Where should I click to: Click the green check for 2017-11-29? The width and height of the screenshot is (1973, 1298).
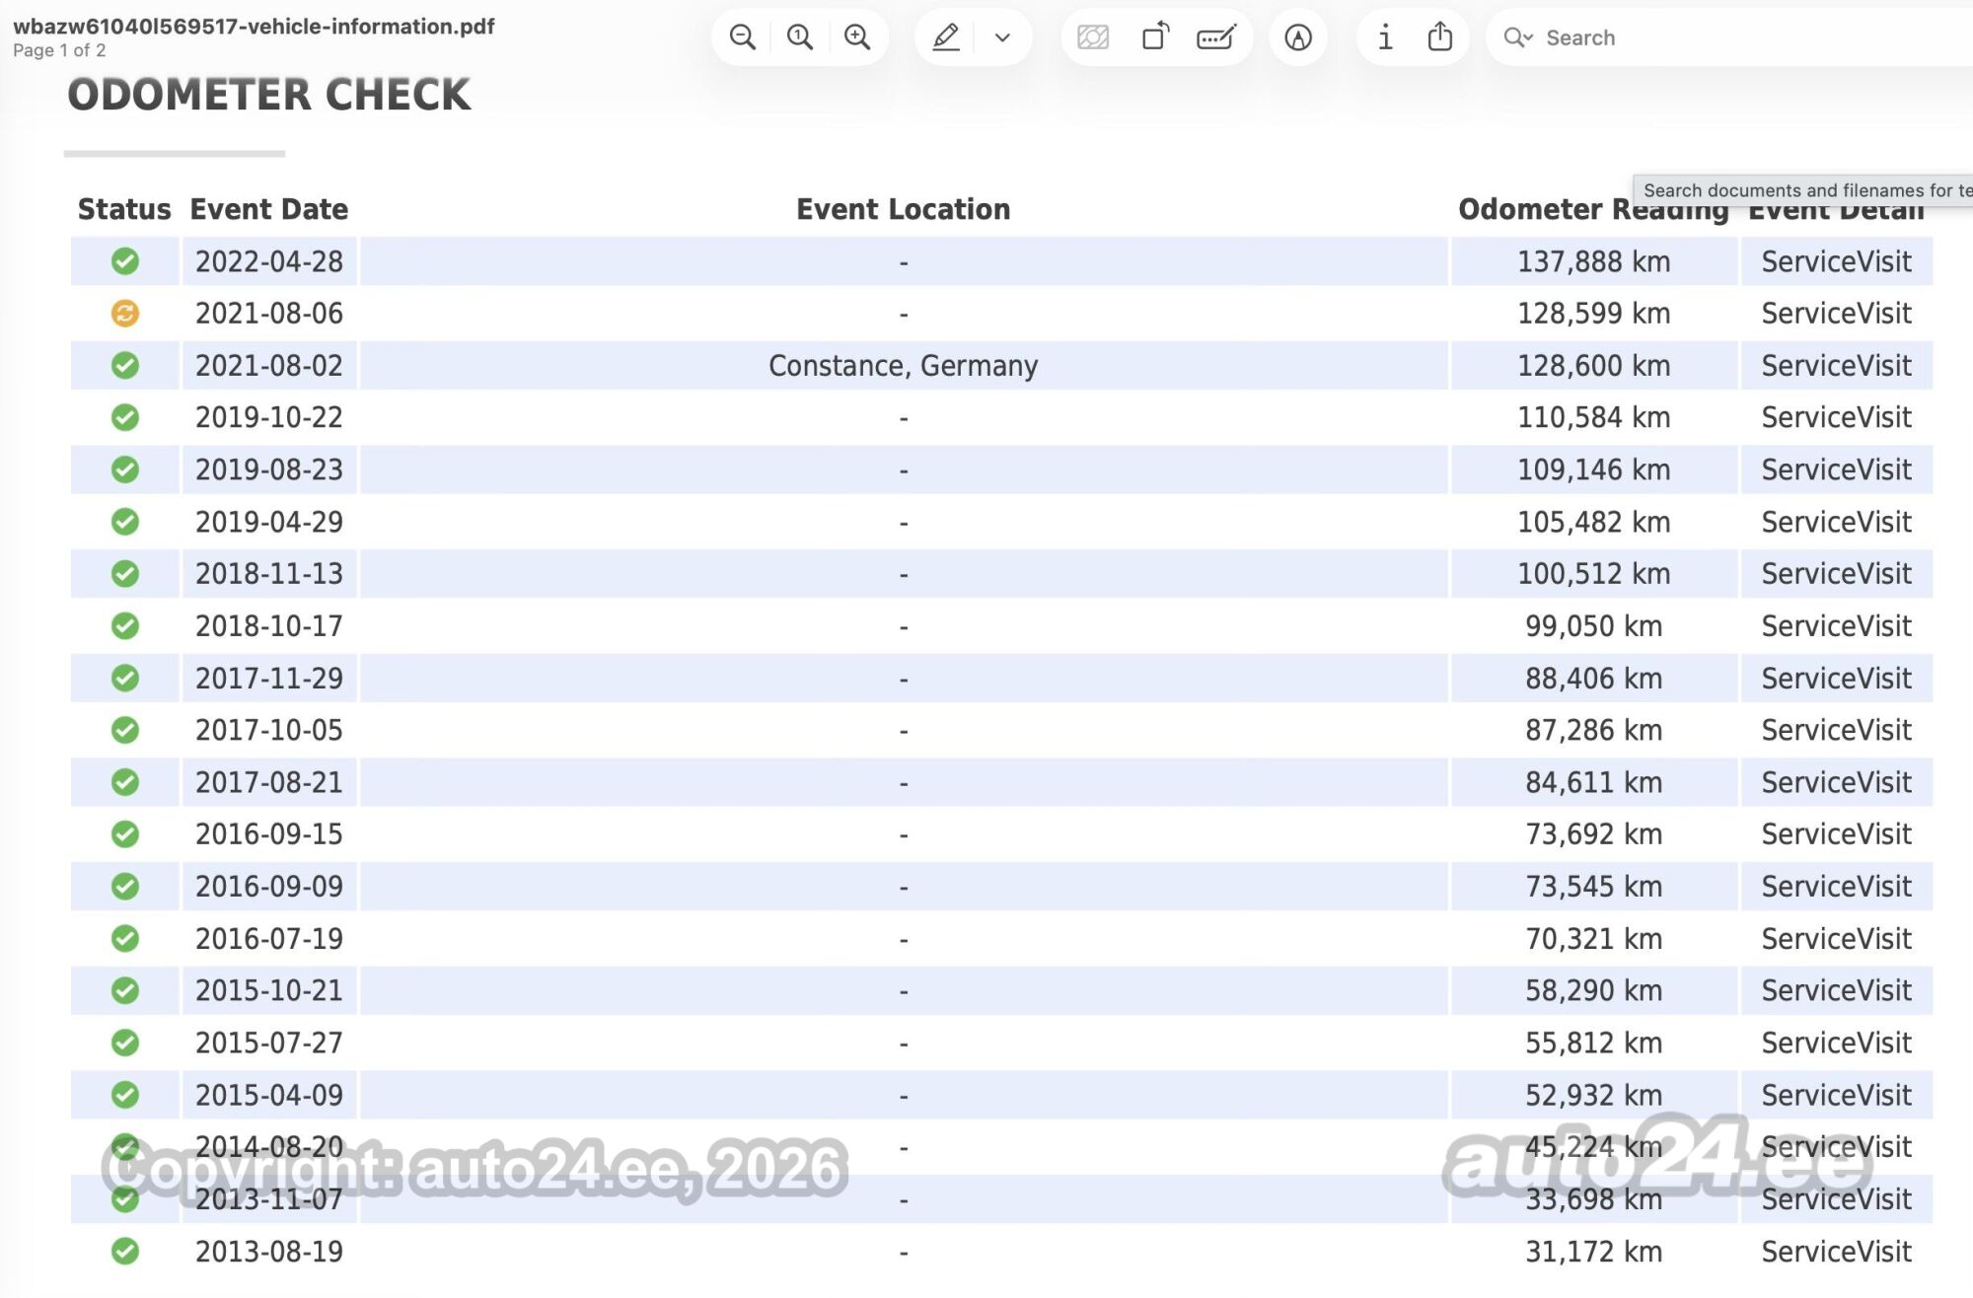coord(125,679)
